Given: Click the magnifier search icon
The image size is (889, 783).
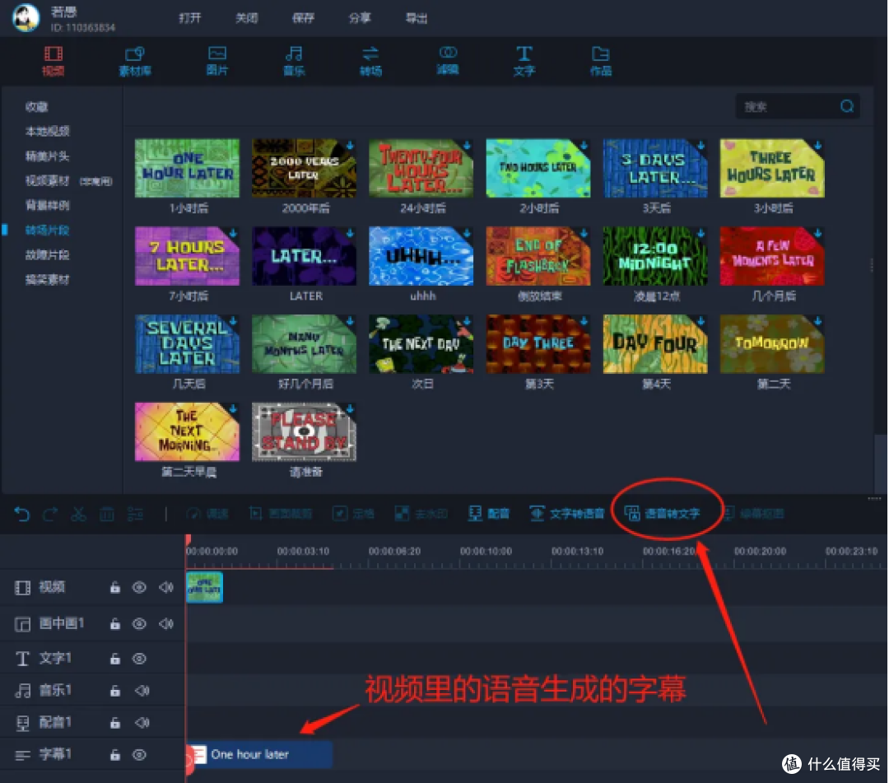Looking at the screenshot, I should (x=847, y=106).
